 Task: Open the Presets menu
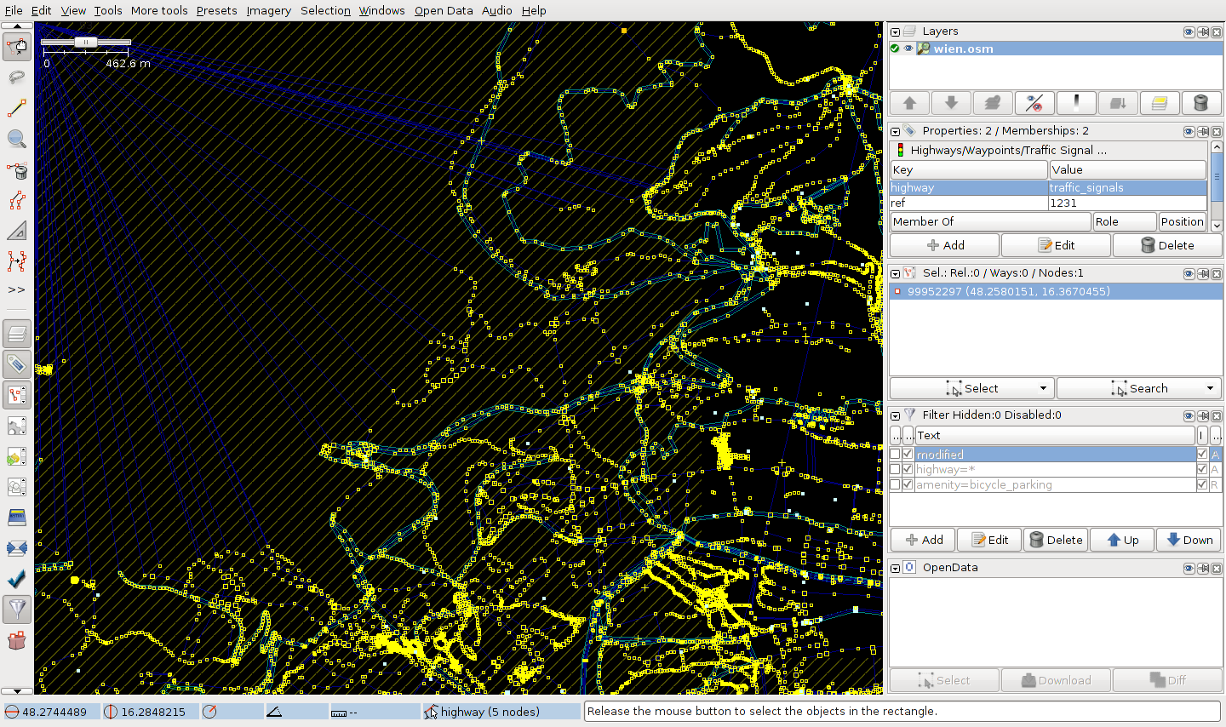click(x=216, y=10)
